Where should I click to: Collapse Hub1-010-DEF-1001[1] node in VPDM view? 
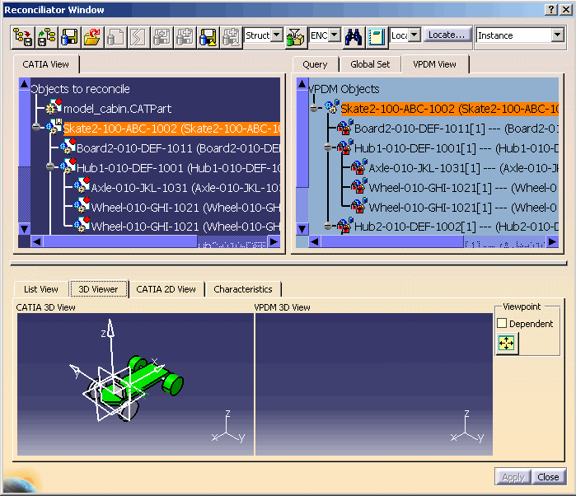328,147
